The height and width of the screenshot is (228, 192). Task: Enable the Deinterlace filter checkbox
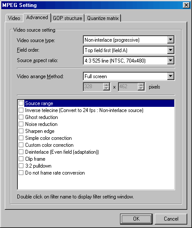coord(21,152)
